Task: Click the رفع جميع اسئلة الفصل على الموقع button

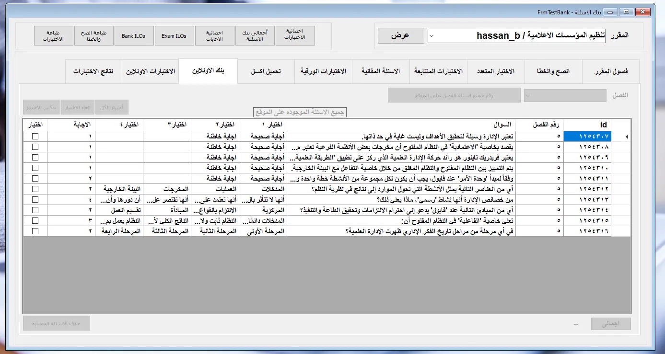Action: [454, 95]
